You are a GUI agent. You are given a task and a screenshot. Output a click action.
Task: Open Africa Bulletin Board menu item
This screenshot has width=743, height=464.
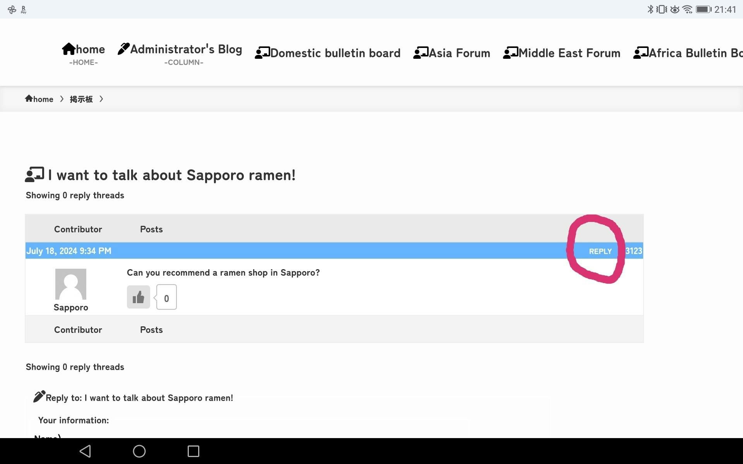[688, 53]
